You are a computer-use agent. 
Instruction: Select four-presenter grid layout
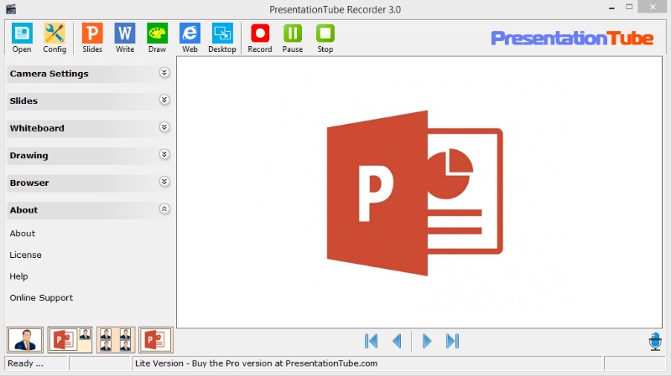(x=116, y=340)
